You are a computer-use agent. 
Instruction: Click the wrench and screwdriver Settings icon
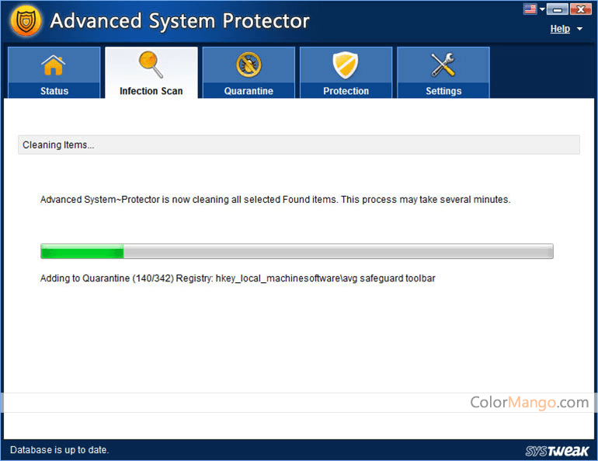pos(443,66)
